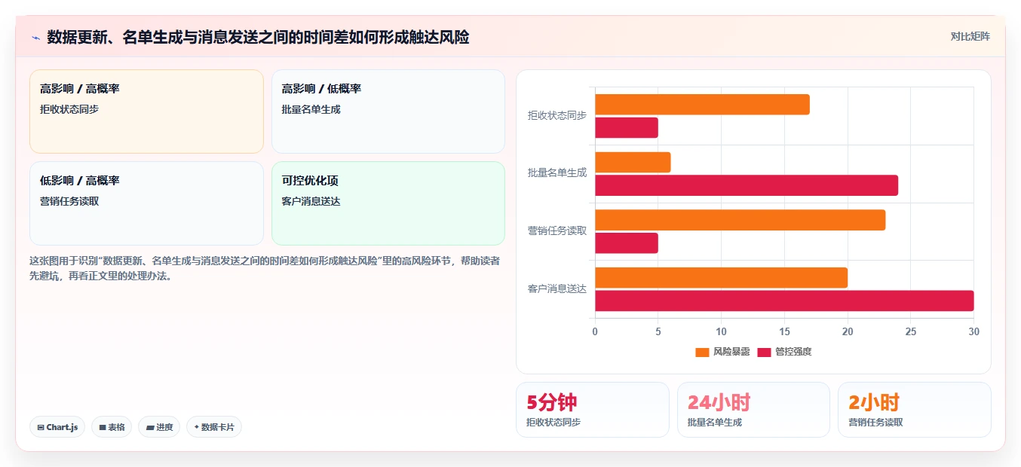This screenshot has width=1021, height=467.
Task: Click the lightning icon beside the title
Action: click(36, 38)
